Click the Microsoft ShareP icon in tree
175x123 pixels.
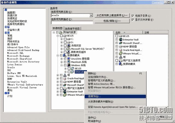(65, 85)
